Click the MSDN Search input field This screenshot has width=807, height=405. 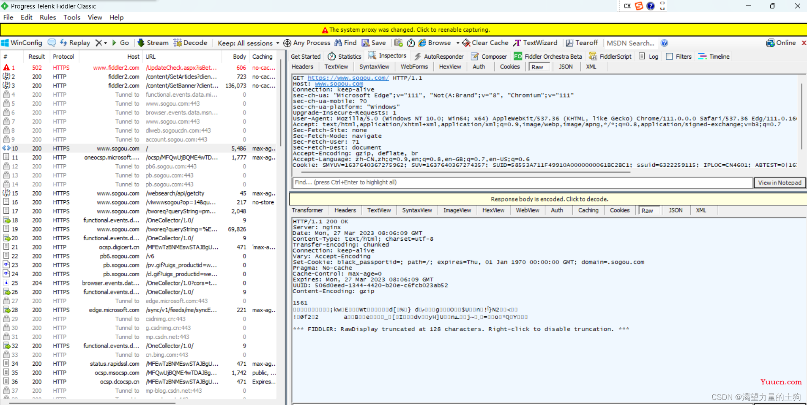point(632,43)
